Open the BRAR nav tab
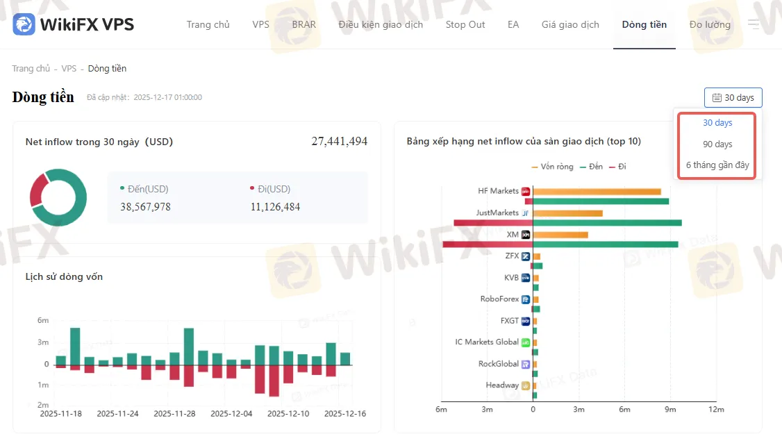 [x=303, y=24]
